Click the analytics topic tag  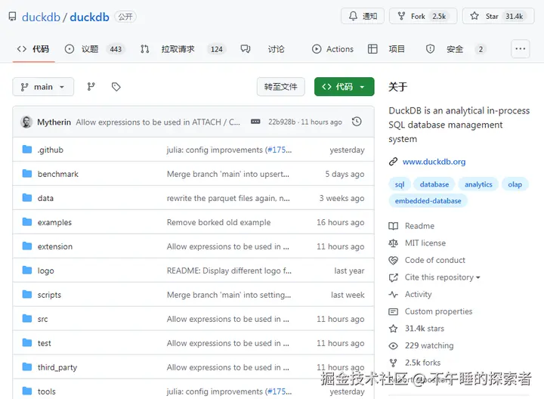coord(478,184)
